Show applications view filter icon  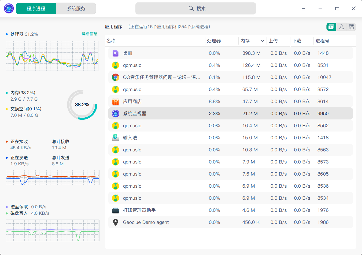point(331,27)
